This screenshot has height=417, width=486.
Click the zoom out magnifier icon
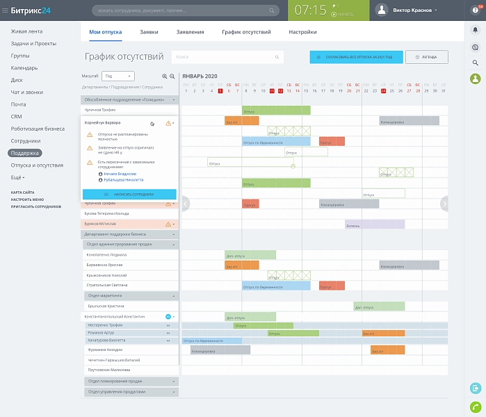pos(172,76)
